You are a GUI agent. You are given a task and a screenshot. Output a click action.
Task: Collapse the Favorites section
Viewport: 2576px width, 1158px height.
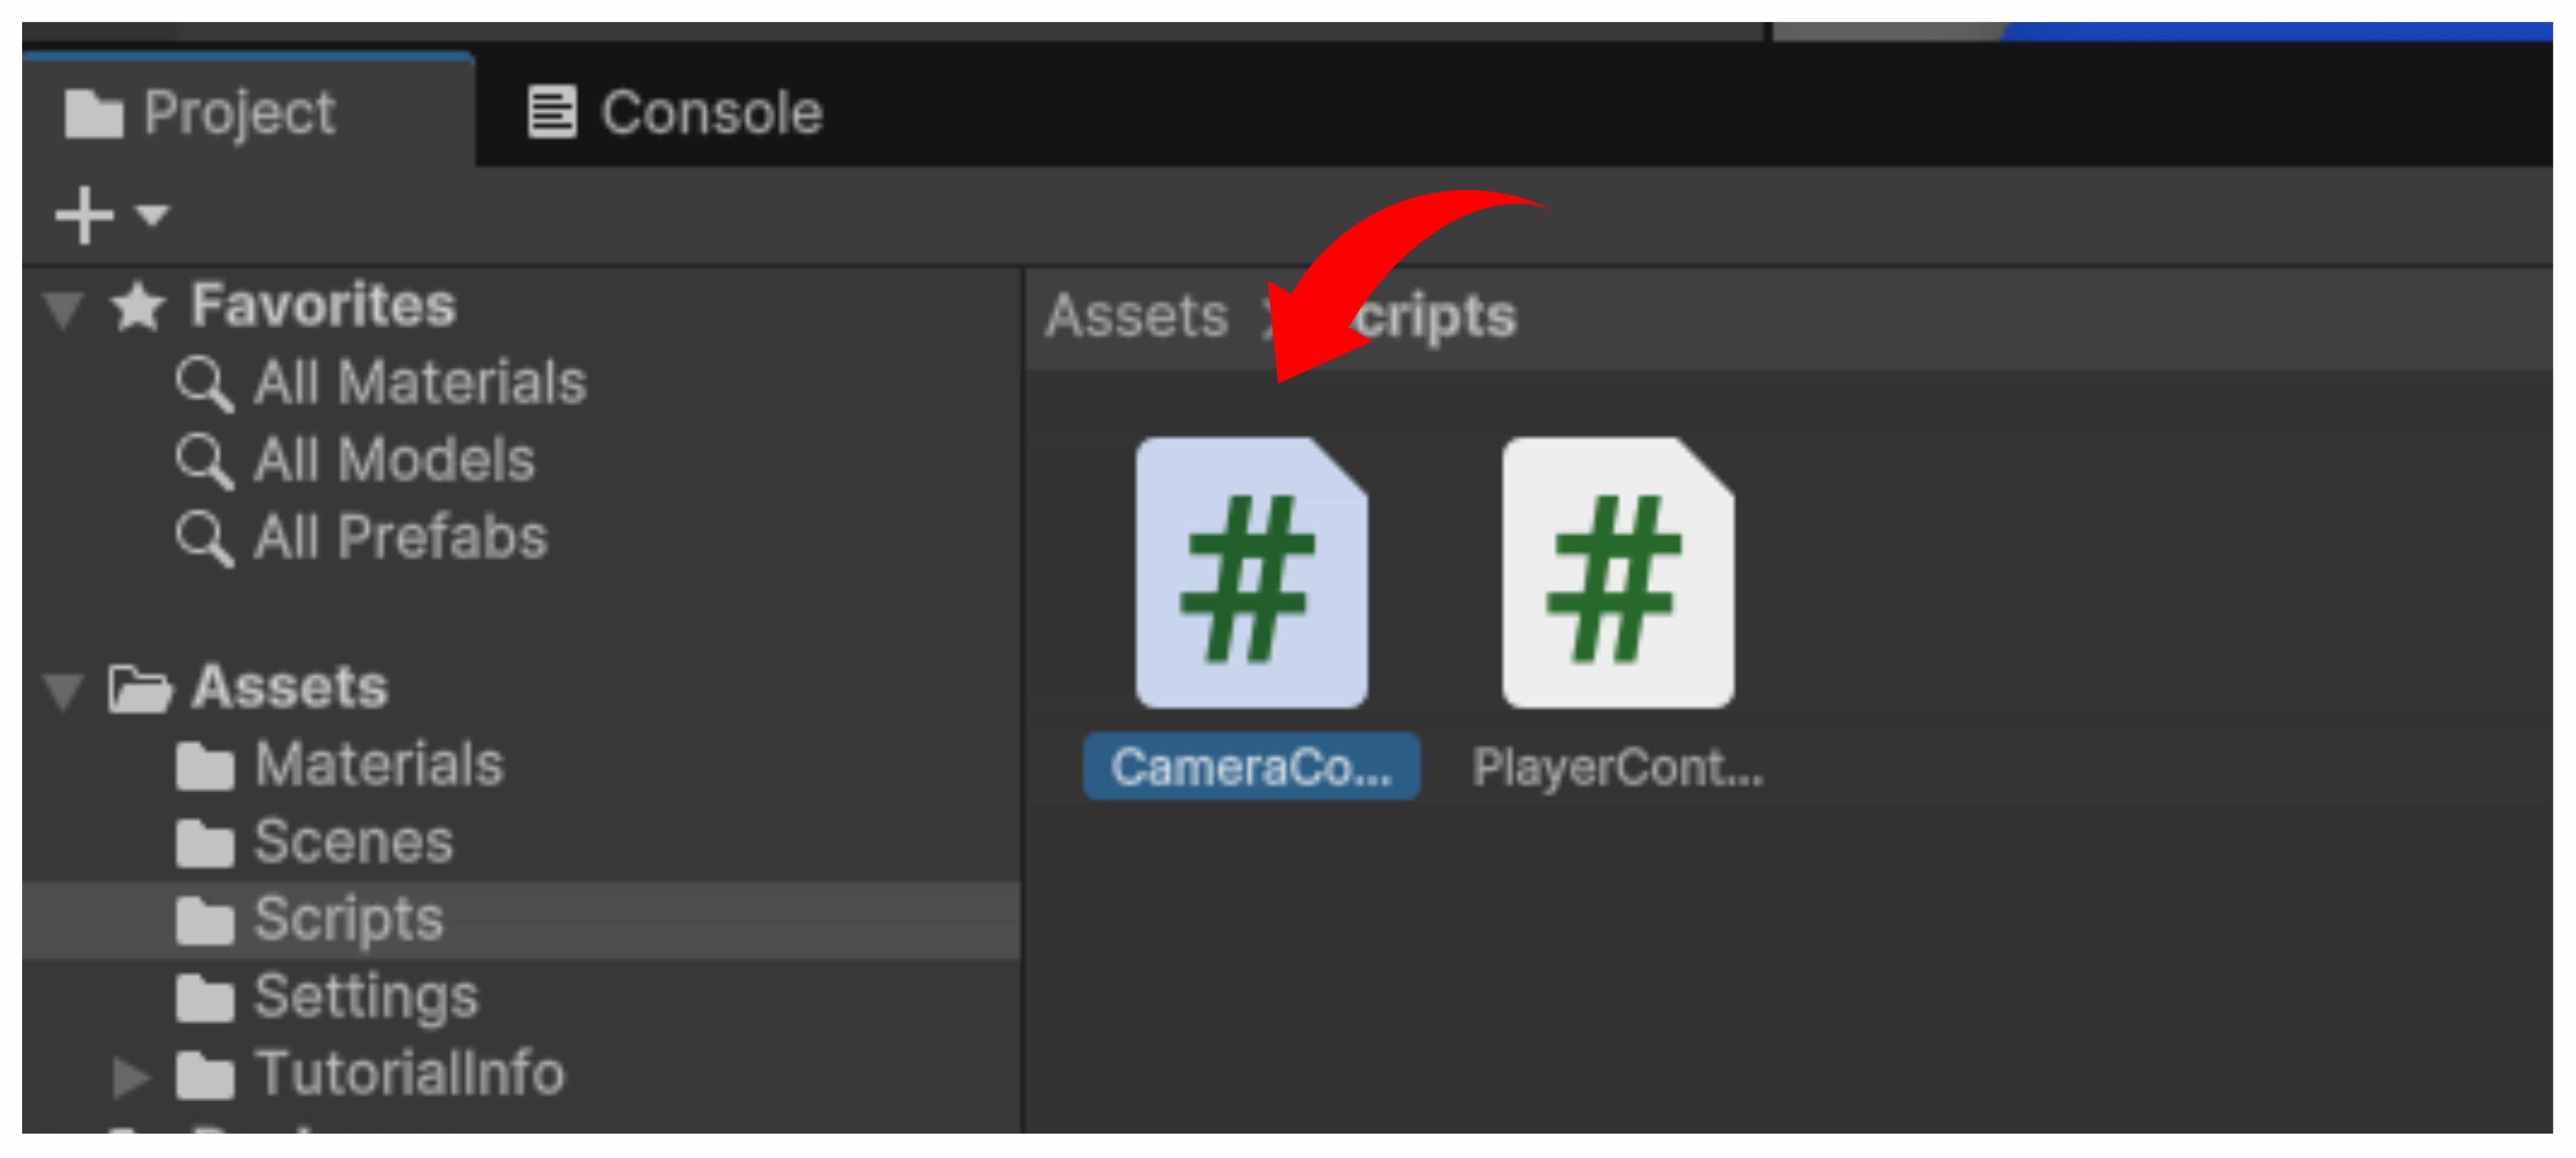pos(63,308)
